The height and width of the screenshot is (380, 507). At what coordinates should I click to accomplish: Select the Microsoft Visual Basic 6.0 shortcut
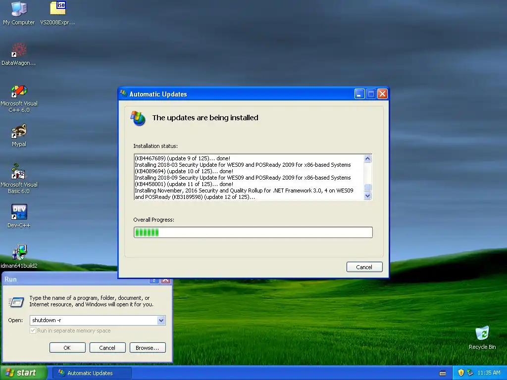point(19,179)
